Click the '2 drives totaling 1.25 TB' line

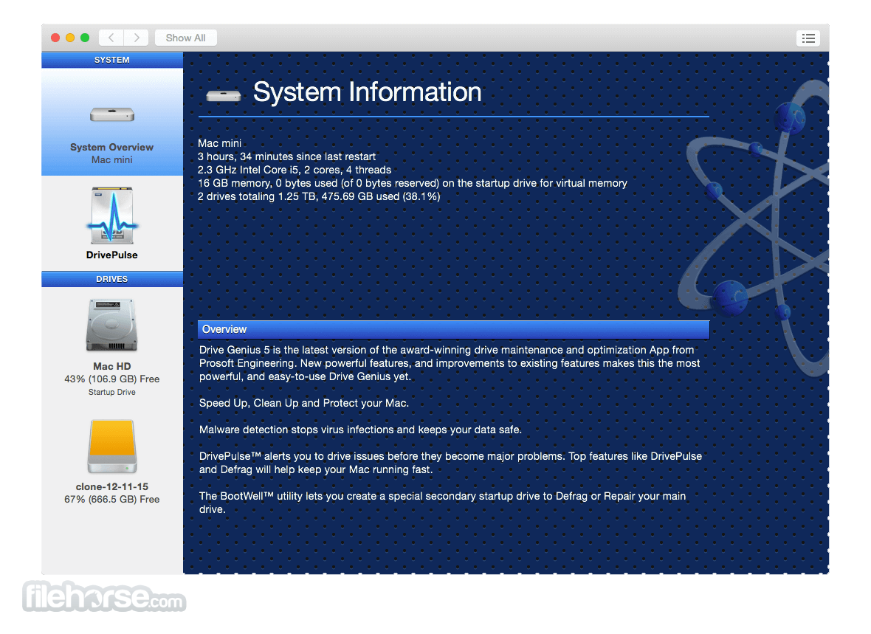point(319,197)
